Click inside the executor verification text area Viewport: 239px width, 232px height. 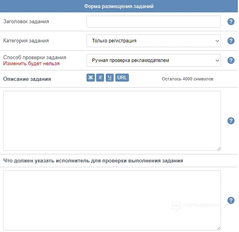tap(112, 200)
